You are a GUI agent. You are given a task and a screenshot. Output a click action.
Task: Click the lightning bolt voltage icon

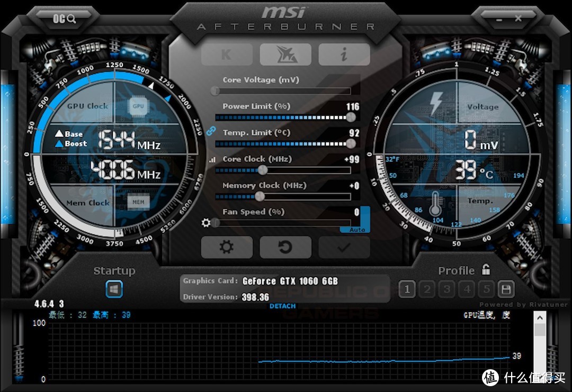click(436, 103)
